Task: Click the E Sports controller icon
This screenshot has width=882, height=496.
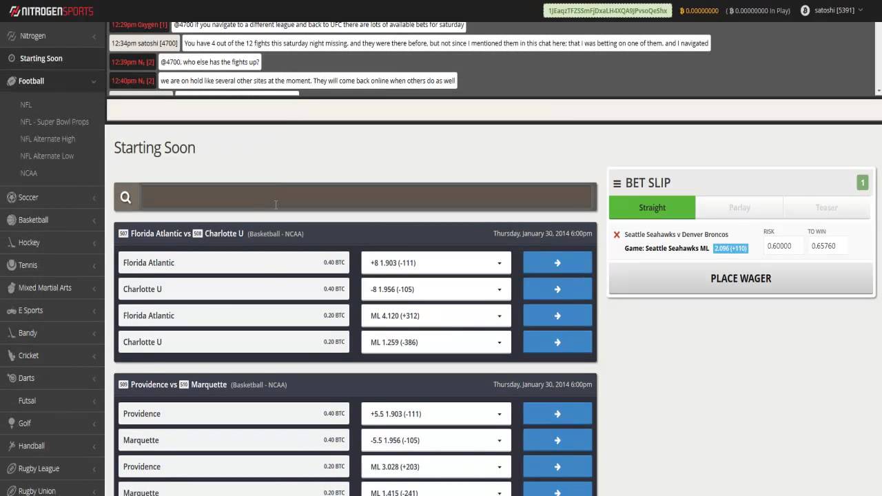Action: pos(11,311)
